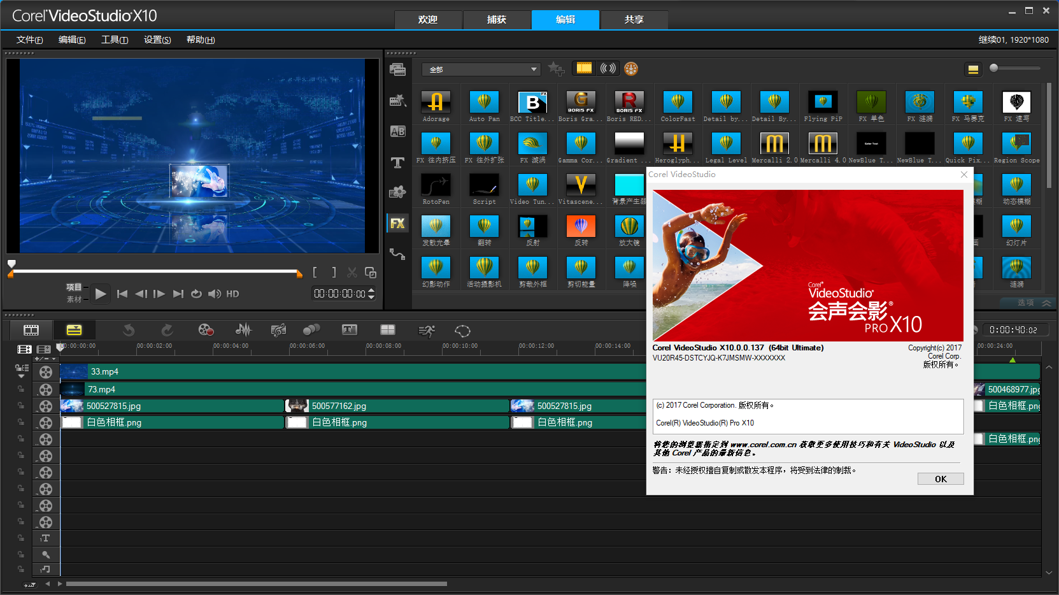Toggle HD preview mode
This screenshot has height=595, width=1059.
tap(232, 294)
